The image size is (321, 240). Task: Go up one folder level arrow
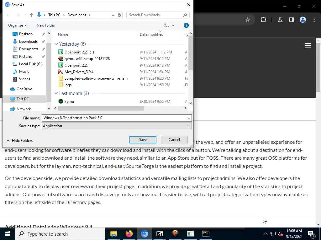coord(32,15)
